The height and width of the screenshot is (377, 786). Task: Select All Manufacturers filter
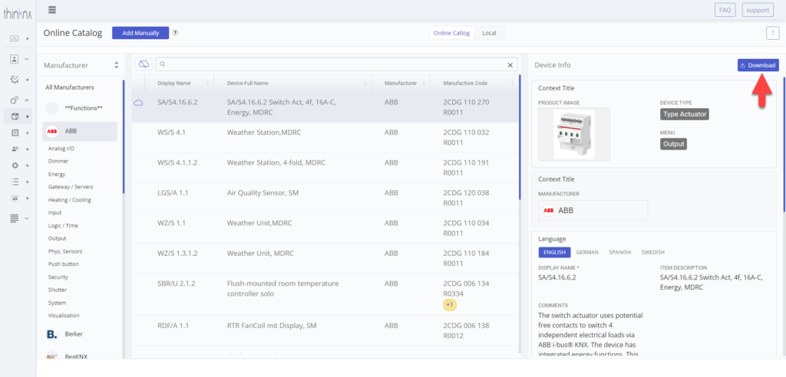70,87
